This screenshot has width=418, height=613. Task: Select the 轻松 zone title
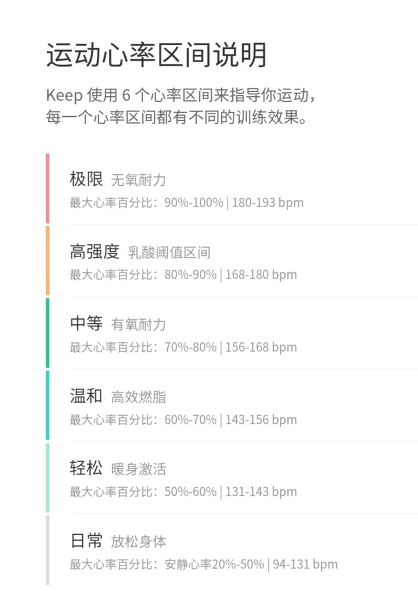[86, 468]
